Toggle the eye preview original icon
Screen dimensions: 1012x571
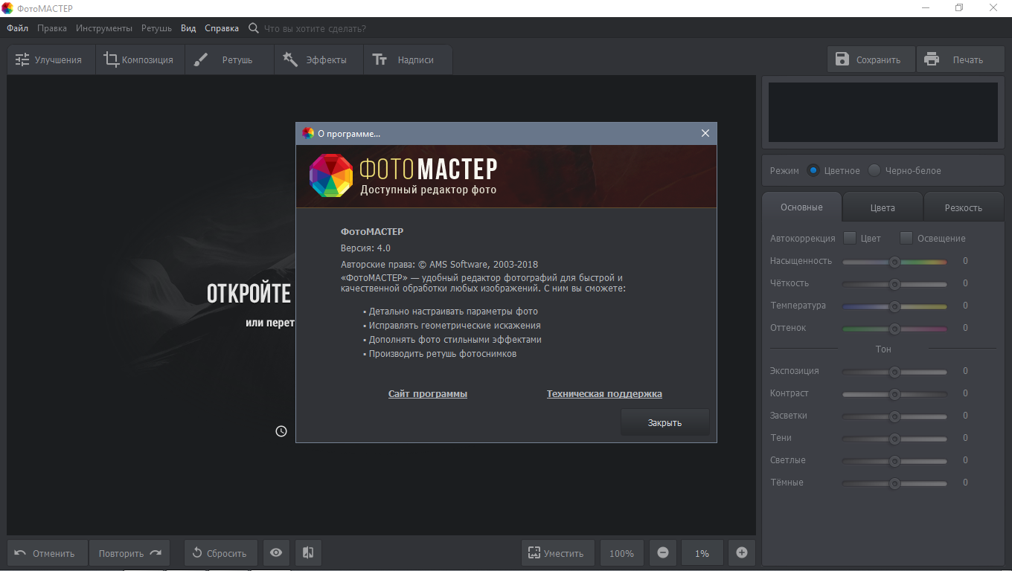276,553
